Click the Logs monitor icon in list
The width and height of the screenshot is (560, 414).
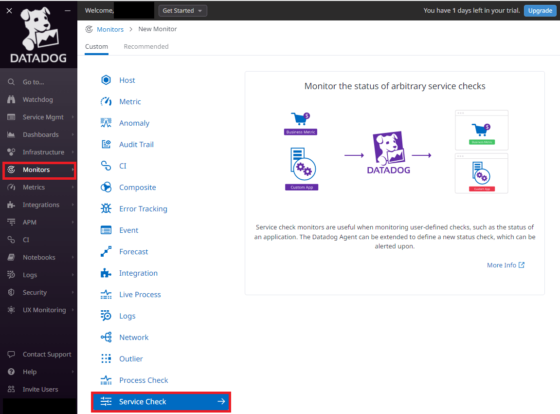(x=106, y=316)
